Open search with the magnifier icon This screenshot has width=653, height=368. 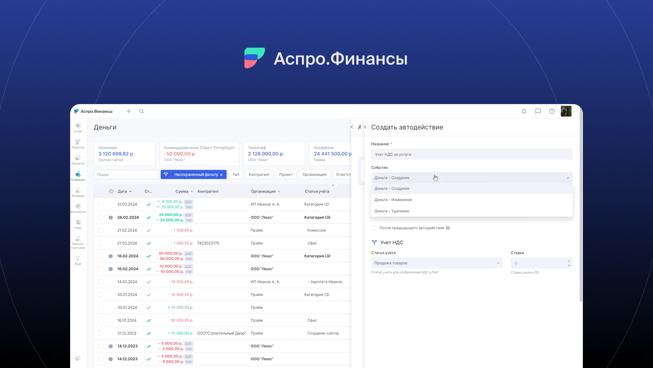tap(141, 111)
